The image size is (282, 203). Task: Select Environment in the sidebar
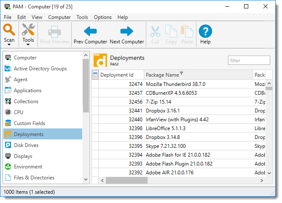click(43, 167)
